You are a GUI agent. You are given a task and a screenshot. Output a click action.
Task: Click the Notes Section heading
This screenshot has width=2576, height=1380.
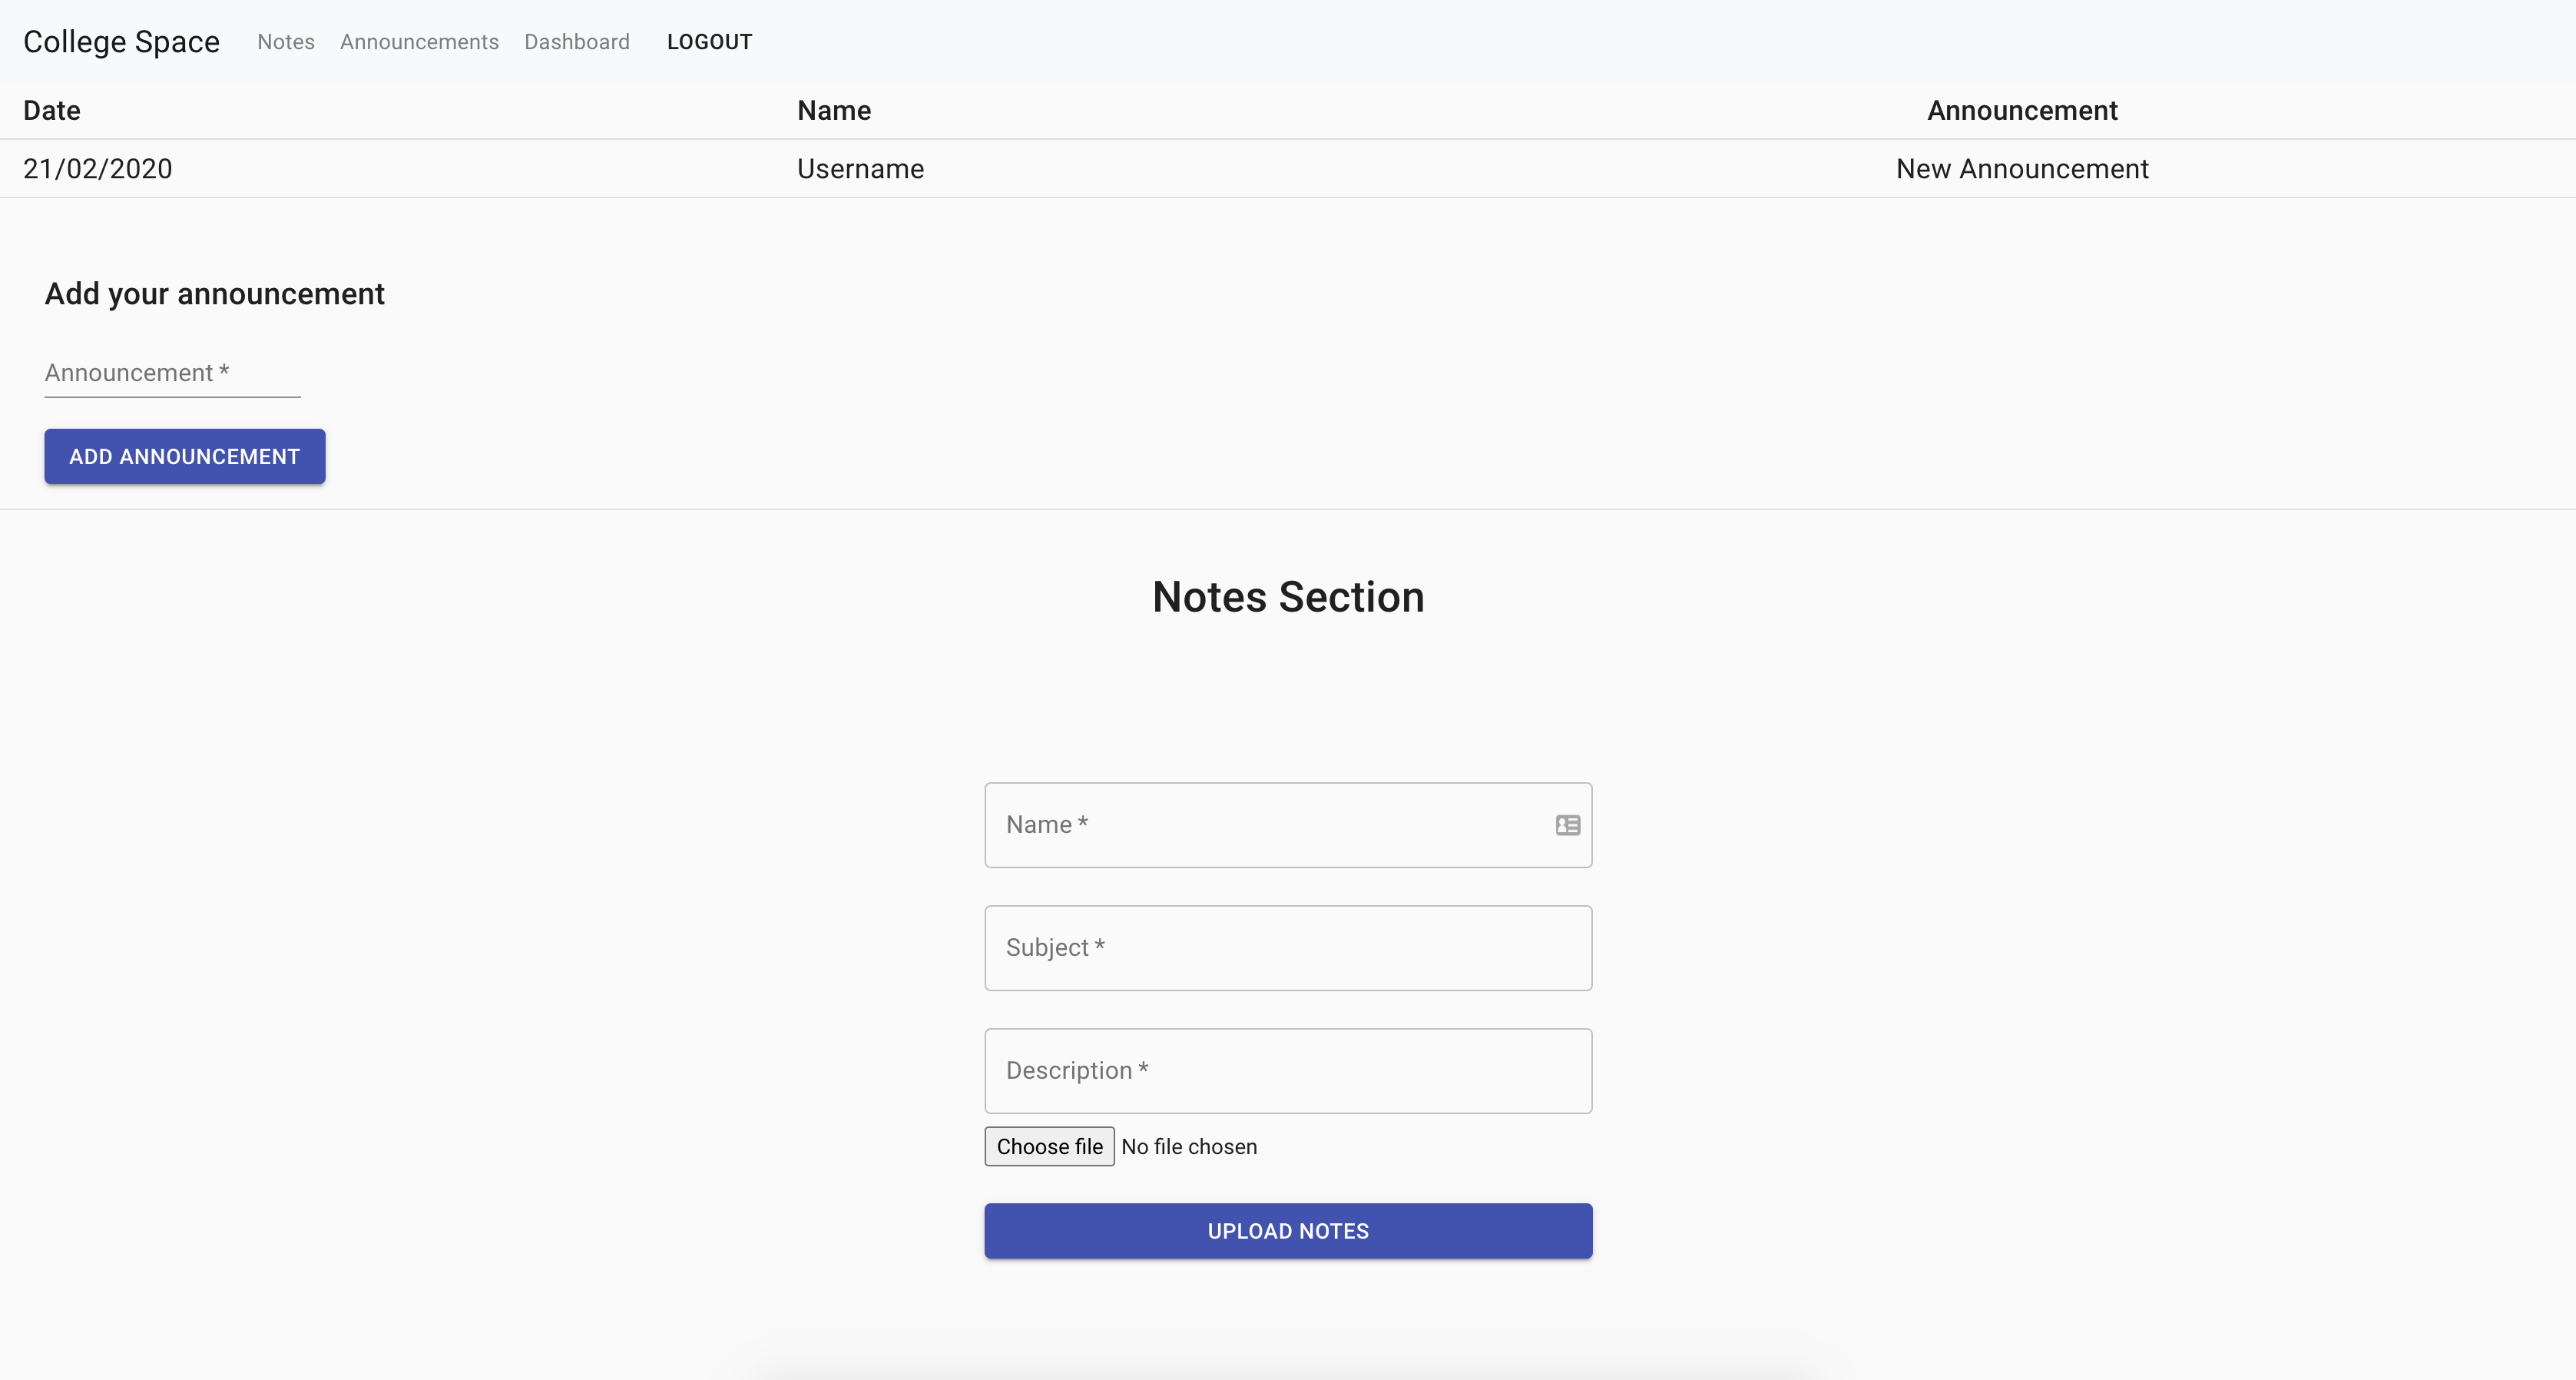coord(1288,598)
